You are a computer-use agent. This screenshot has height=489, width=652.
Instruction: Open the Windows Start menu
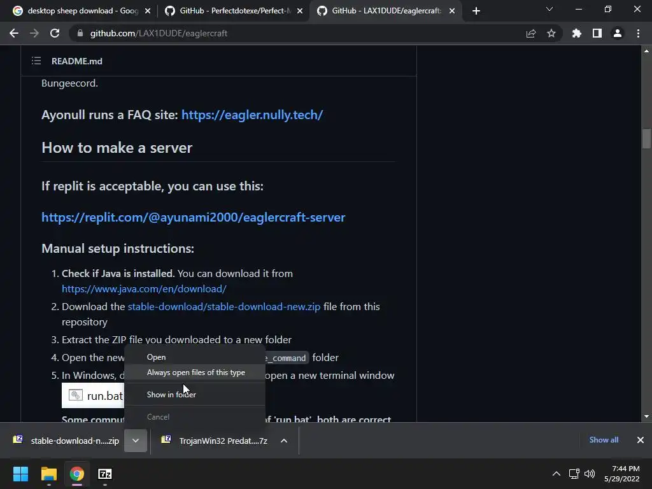point(20,474)
